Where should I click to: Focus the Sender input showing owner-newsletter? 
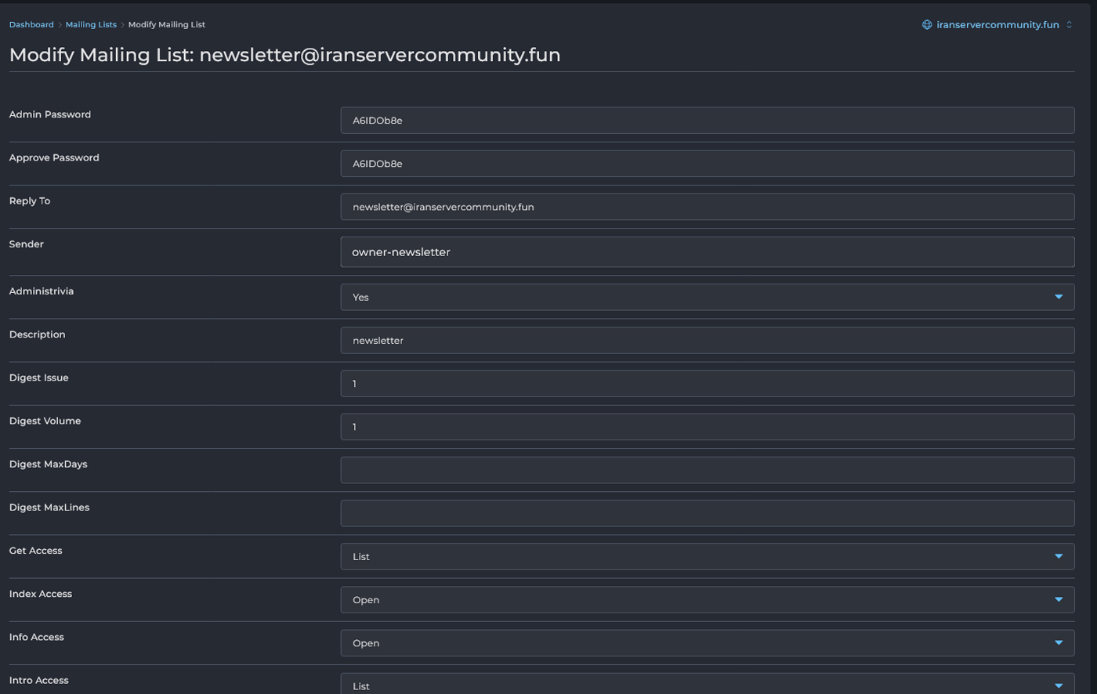click(x=705, y=251)
